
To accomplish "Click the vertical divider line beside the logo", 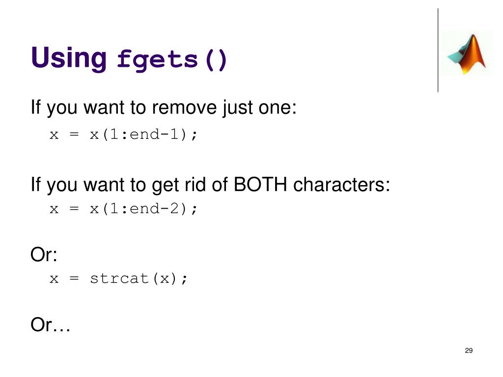I will 438,51.
